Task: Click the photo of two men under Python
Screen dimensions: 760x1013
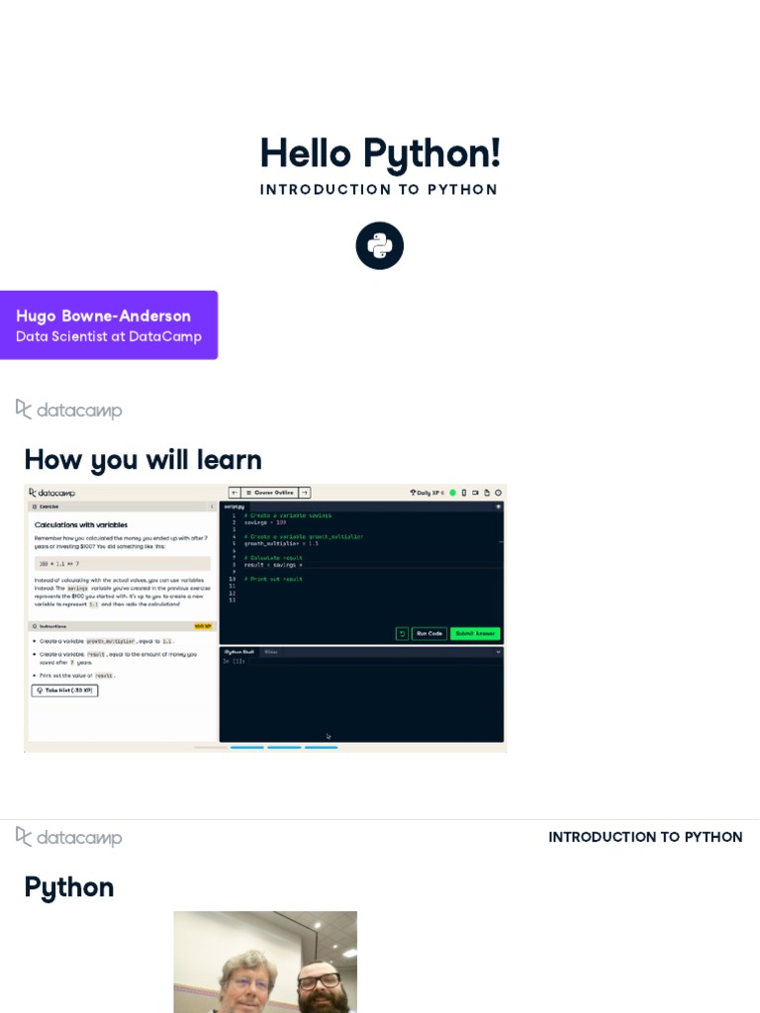Action: pyautogui.click(x=265, y=962)
